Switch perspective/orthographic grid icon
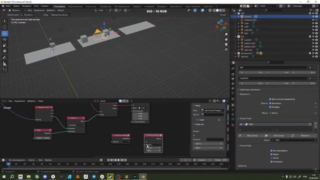This screenshot has height=180, width=320. click(226, 49)
